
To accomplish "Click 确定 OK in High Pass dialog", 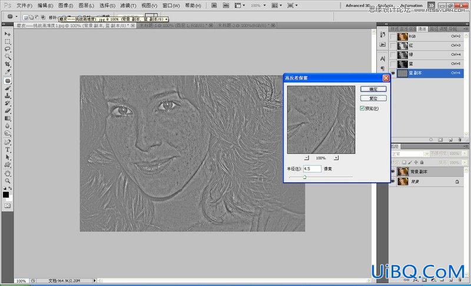I will (x=373, y=89).
